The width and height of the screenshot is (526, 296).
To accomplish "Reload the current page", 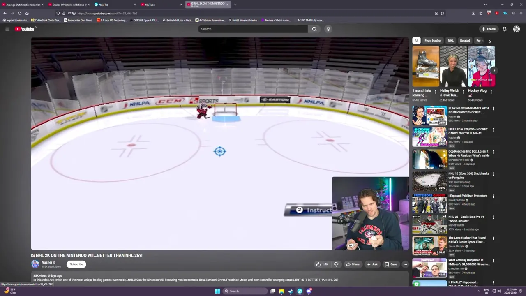I will [20, 13].
